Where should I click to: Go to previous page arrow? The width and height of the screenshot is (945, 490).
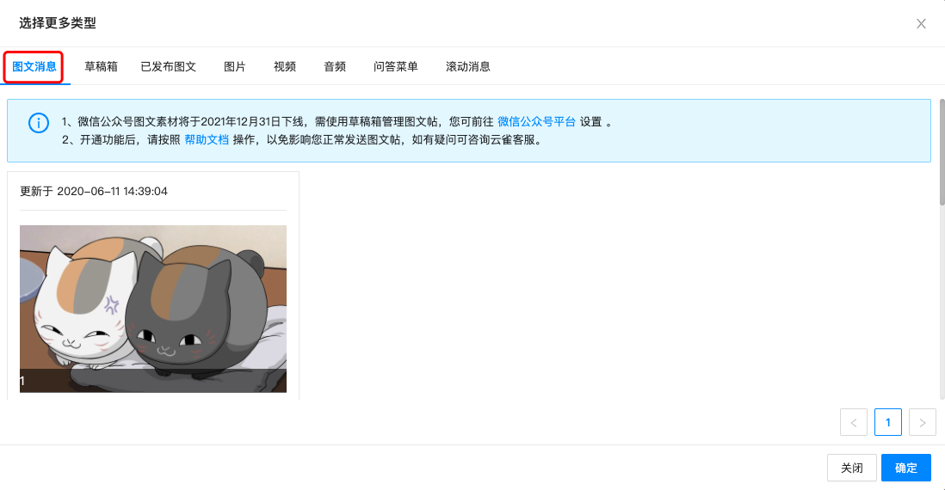pyautogui.click(x=854, y=423)
